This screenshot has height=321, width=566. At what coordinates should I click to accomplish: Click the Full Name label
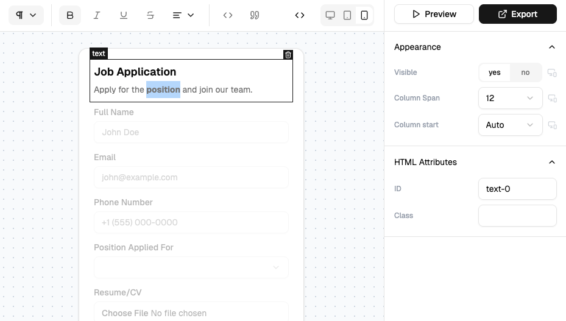click(114, 112)
